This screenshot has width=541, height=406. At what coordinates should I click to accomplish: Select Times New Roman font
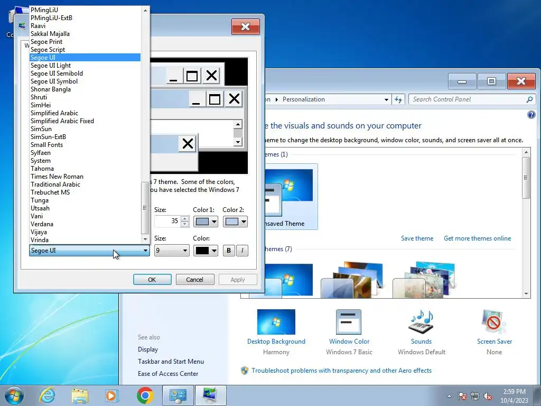click(x=85, y=177)
